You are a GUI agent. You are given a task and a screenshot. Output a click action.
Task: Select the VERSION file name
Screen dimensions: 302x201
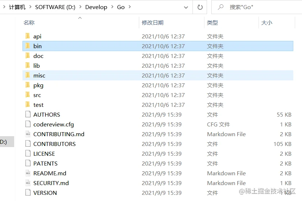[x=45, y=193]
